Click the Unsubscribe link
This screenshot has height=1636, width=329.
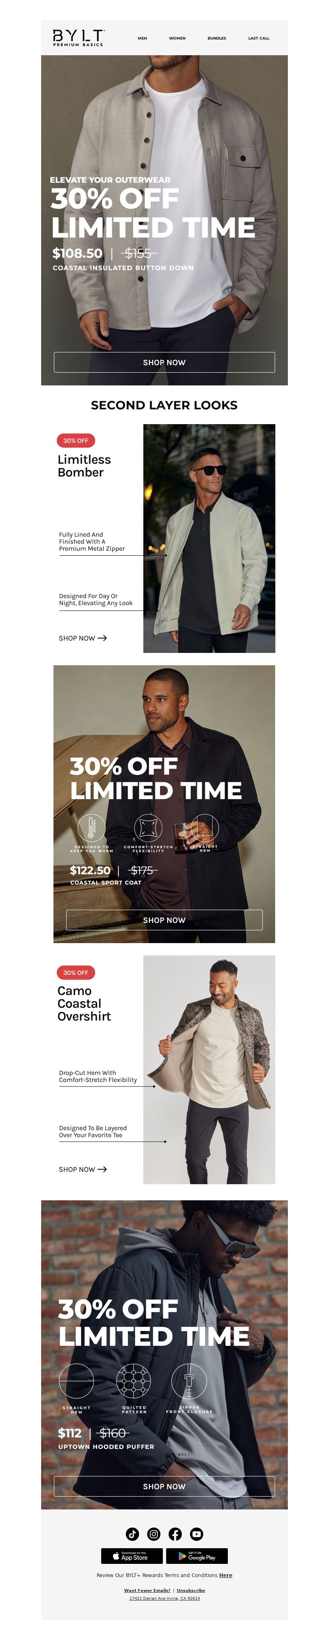pos(191,1590)
